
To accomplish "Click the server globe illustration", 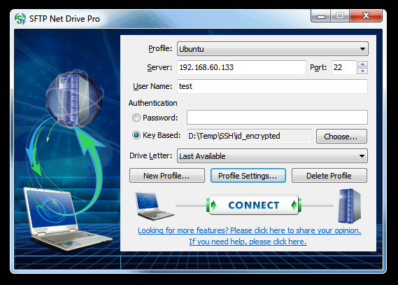I will 74,99.
